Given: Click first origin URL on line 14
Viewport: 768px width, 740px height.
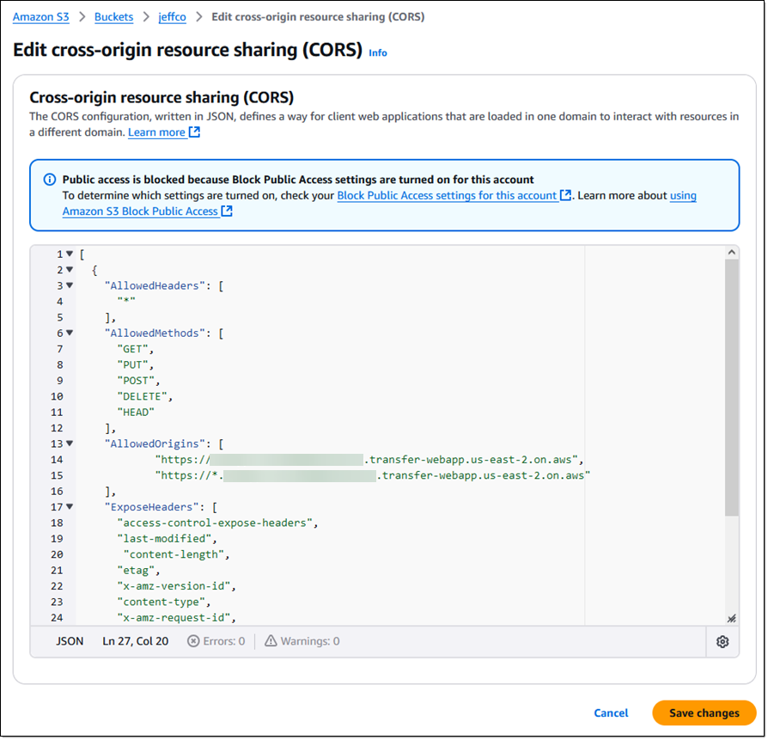Looking at the screenshot, I should 366,460.
